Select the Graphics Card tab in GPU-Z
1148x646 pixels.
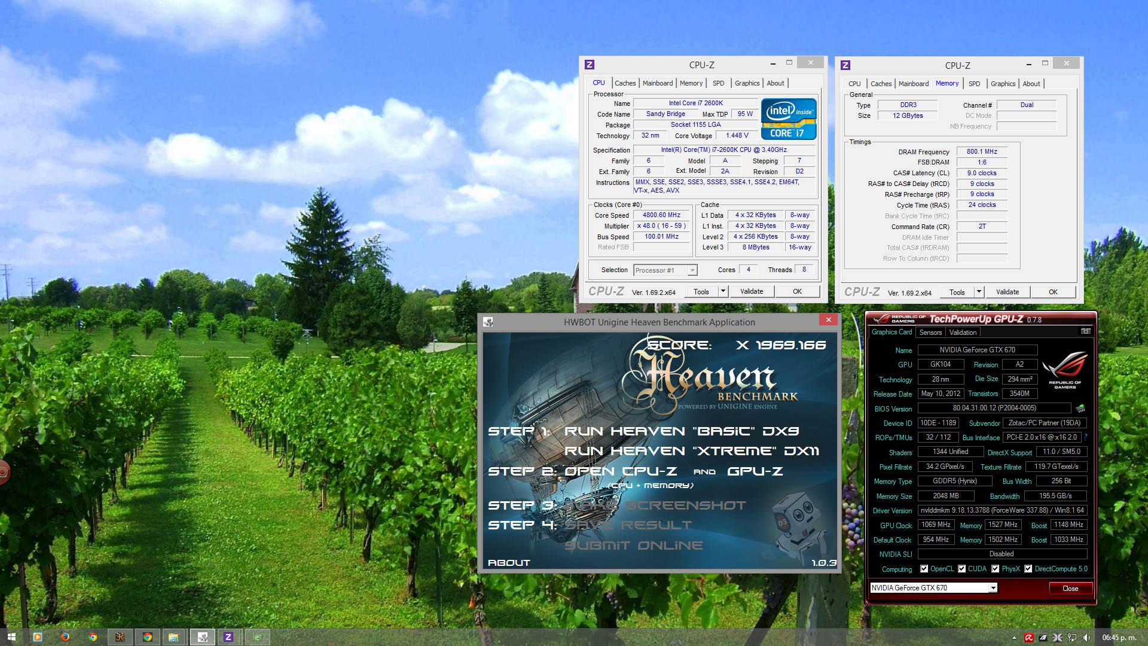(x=891, y=332)
